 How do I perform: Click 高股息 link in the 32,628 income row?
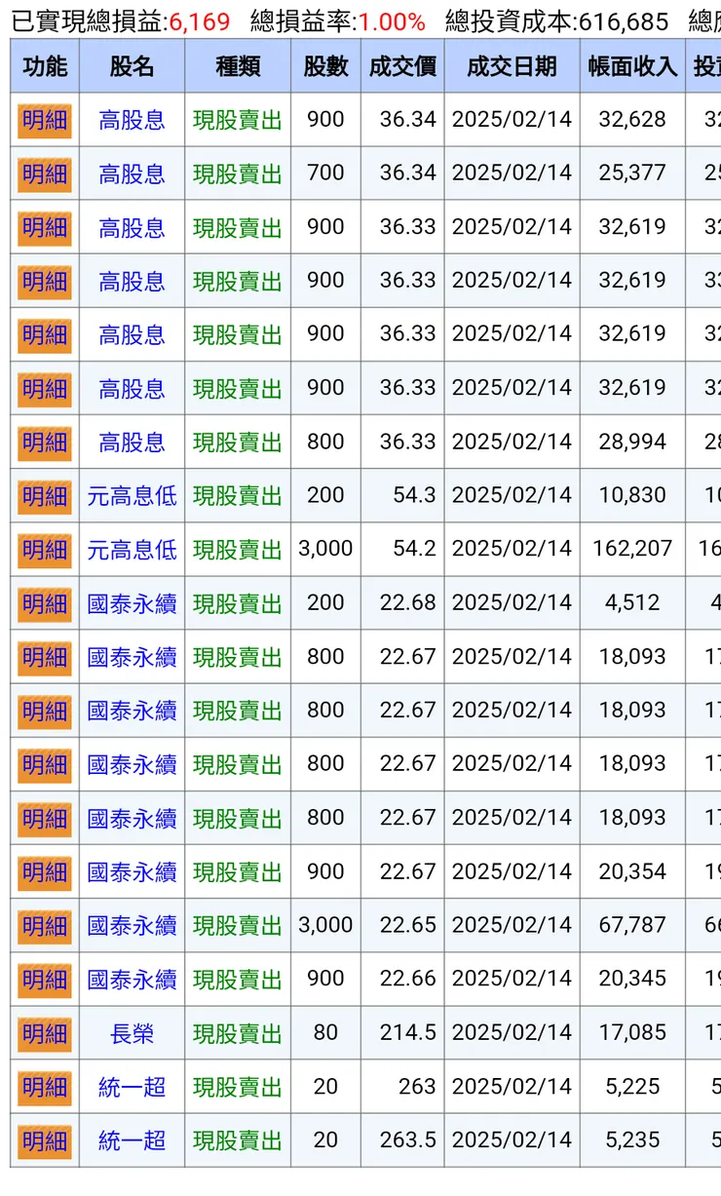pyautogui.click(x=132, y=120)
